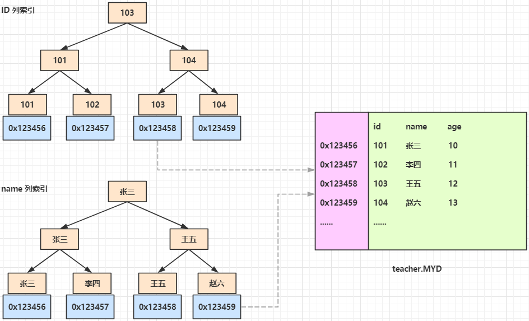The width and height of the screenshot is (529, 321).
Task: Click leaf node 101 above address 0x123456
Action: click(x=27, y=105)
